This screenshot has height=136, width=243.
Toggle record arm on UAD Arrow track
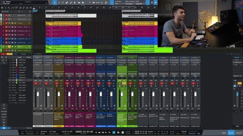pyautogui.click(x=12, y=43)
